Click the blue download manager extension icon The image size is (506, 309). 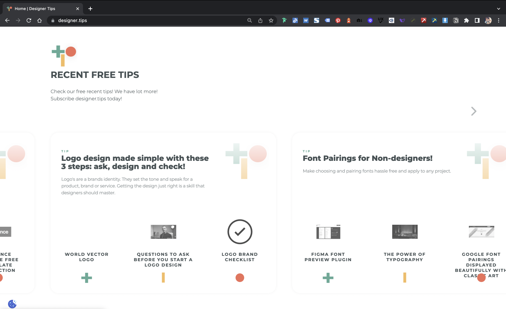pos(445,20)
